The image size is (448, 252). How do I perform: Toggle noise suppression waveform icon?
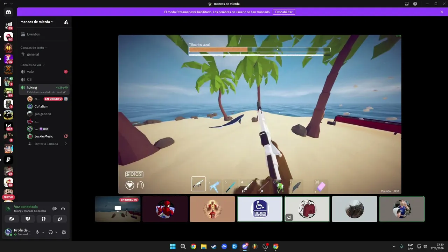55,209
